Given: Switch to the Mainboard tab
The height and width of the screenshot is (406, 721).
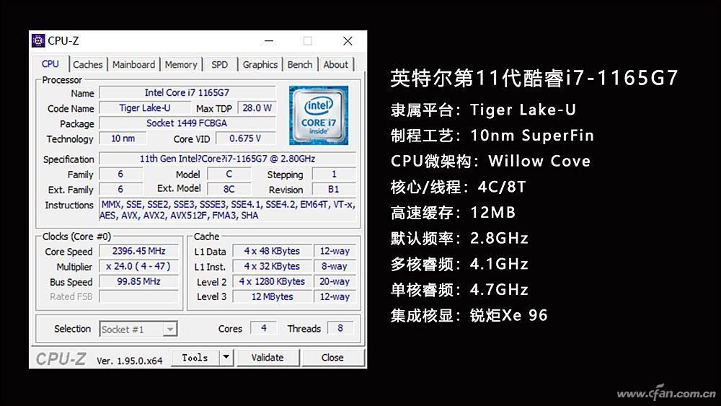Looking at the screenshot, I should (x=133, y=64).
